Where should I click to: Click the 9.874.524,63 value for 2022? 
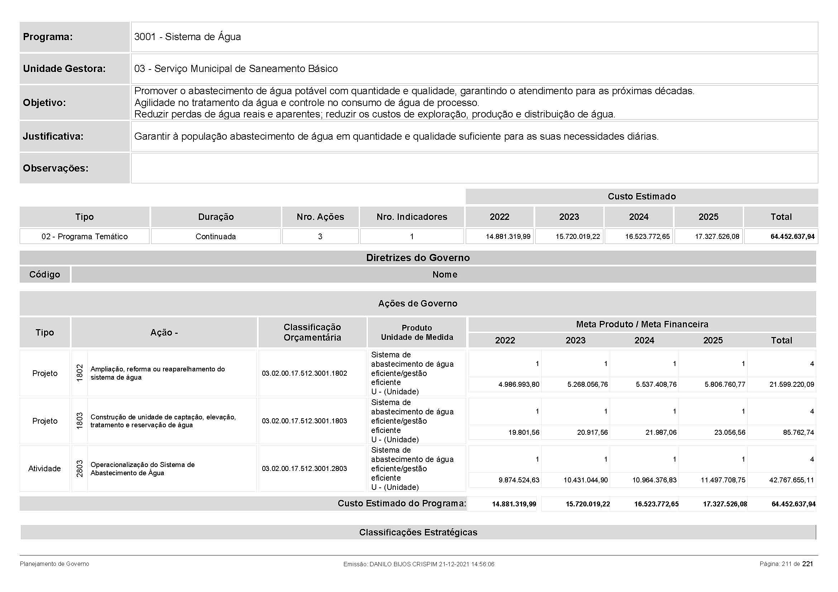(x=519, y=480)
